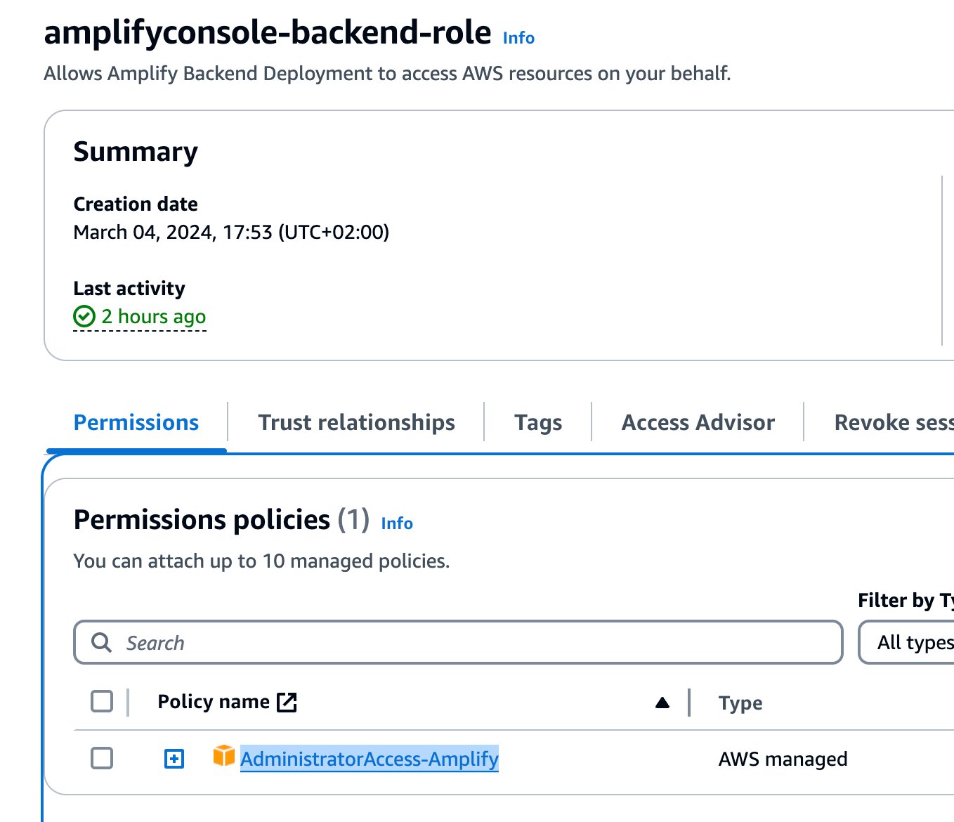Click the Info link beside the role name
Viewport: 954px width, 822px height.
point(518,38)
